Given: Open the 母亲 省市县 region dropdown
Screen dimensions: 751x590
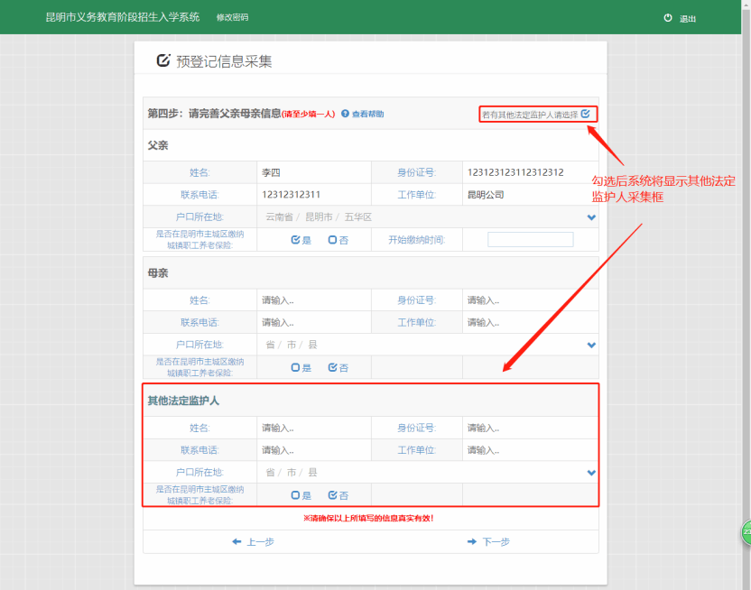Looking at the screenshot, I should pyautogui.click(x=591, y=344).
